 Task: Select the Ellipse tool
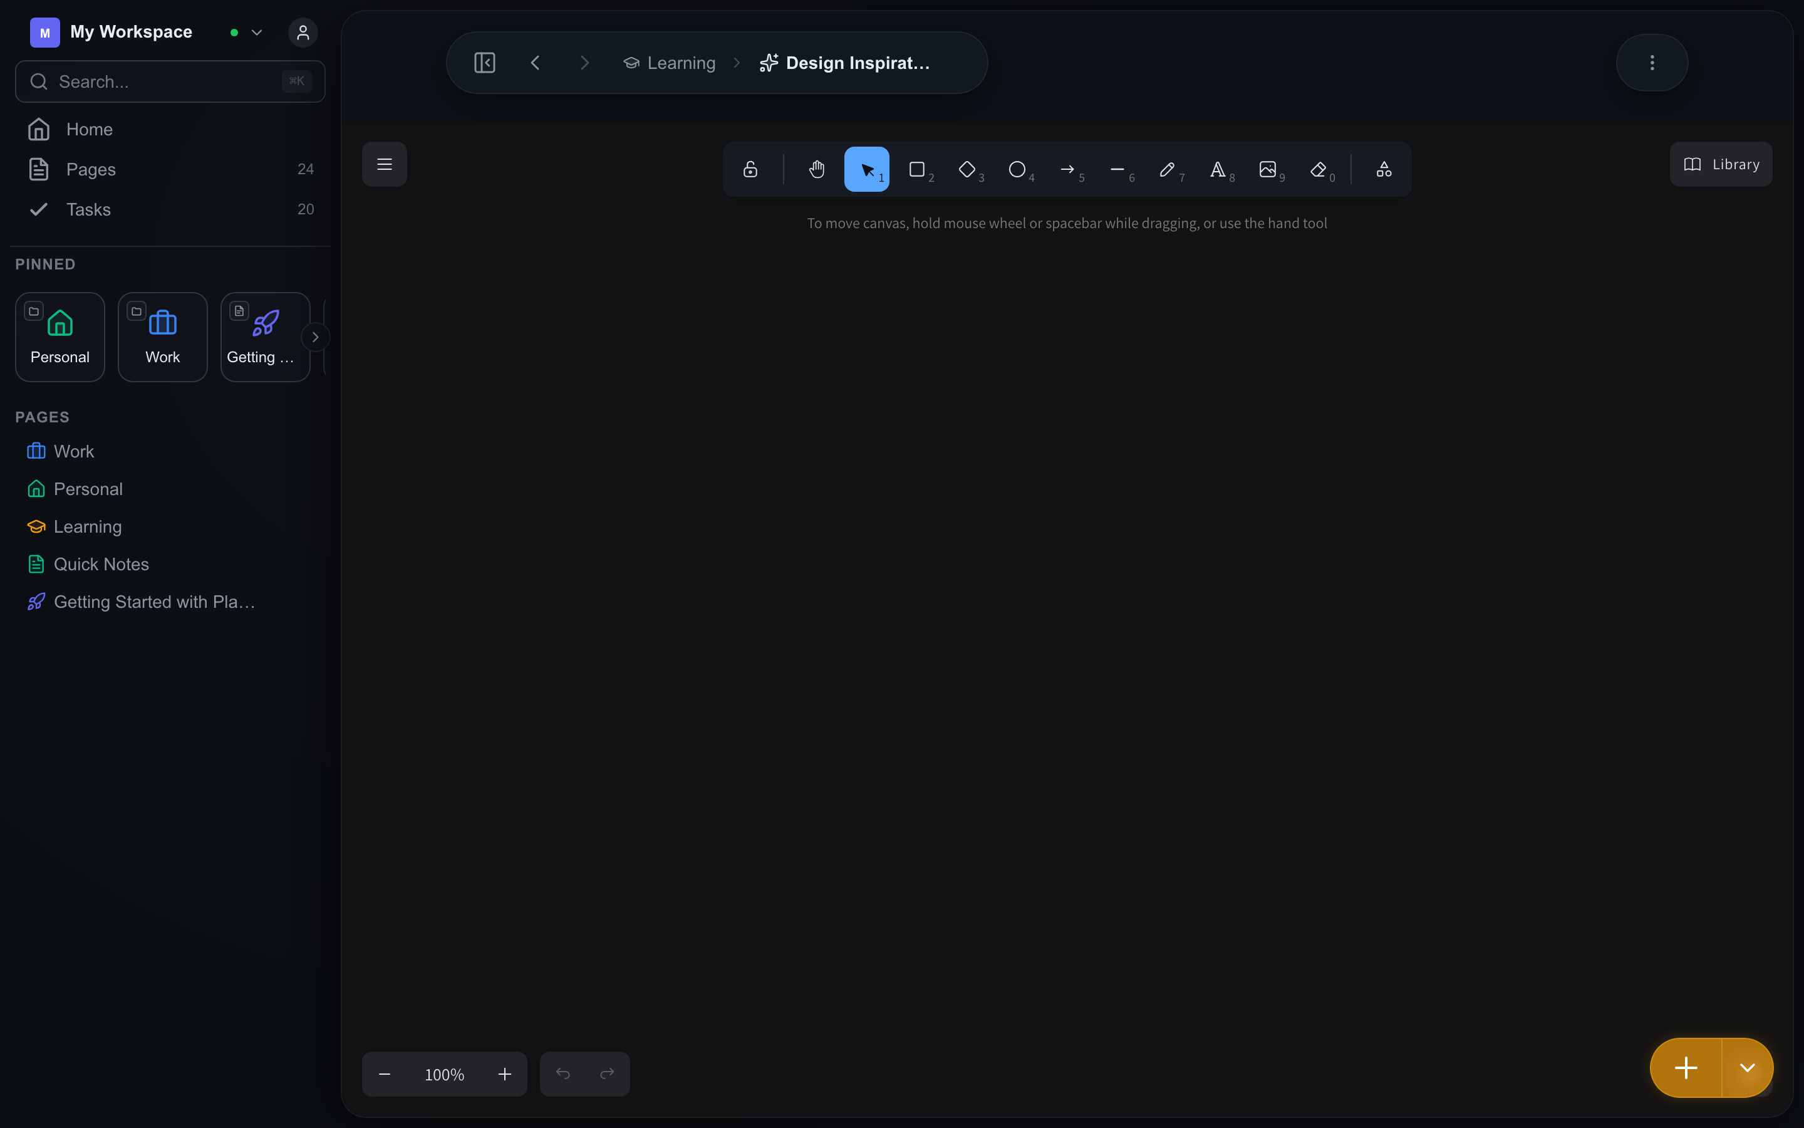pyautogui.click(x=1017, y=169)
